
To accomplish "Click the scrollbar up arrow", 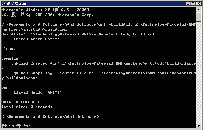I will click(x=198, y=10).
